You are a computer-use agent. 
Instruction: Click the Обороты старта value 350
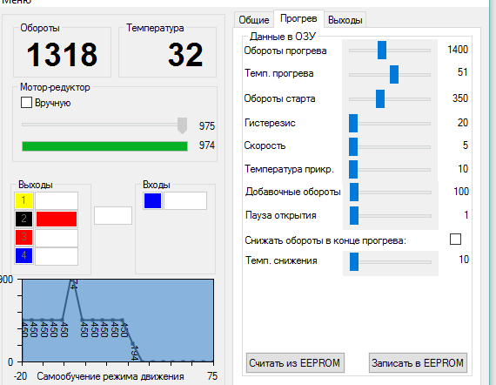[460, 98]
